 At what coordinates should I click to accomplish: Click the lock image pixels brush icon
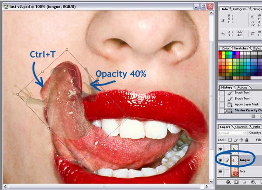tap(236, 139)
